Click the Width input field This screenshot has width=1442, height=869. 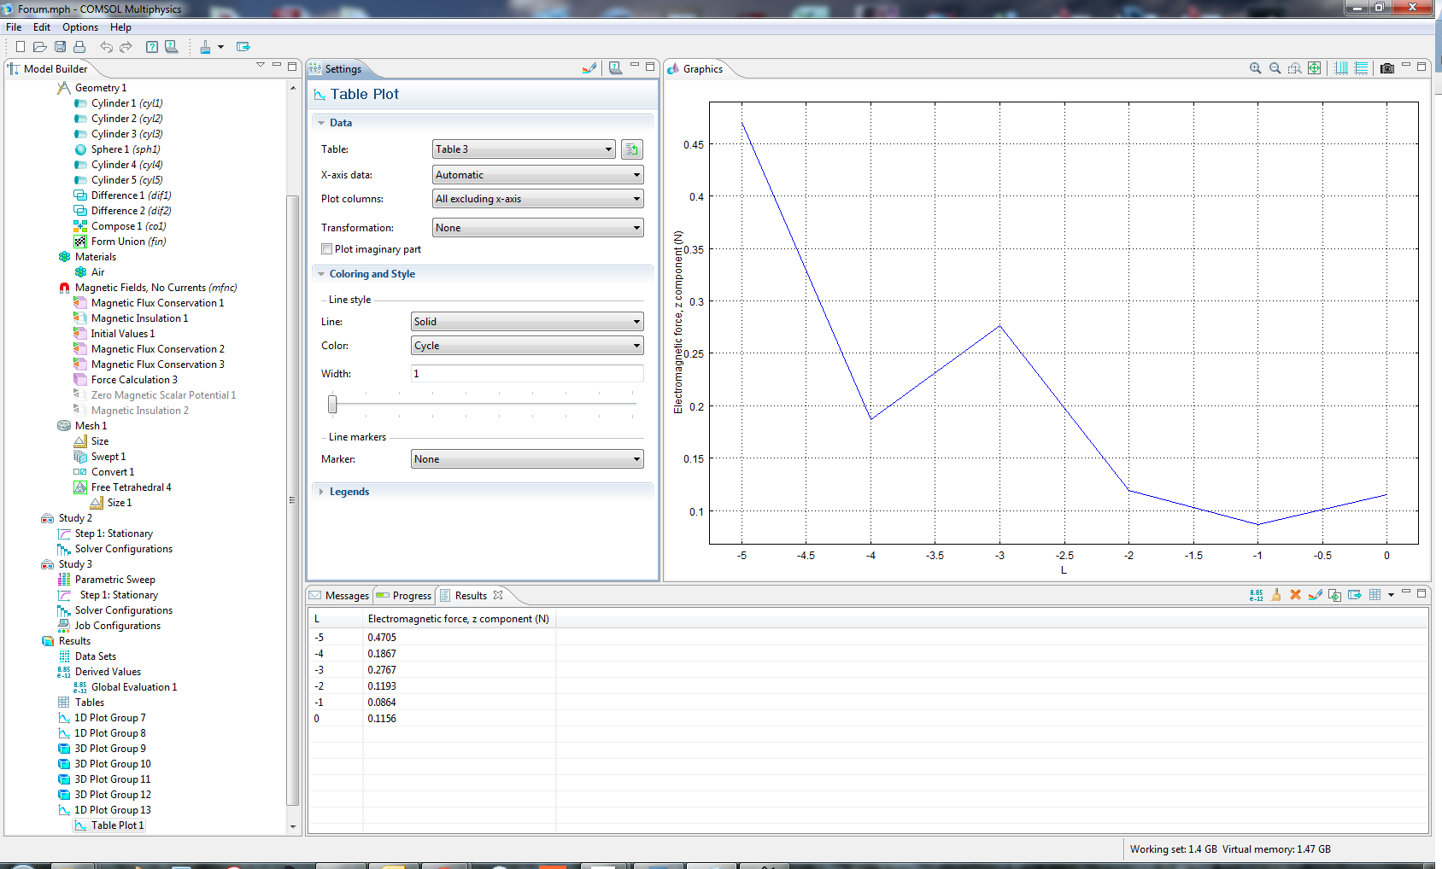tap(527, 374)
